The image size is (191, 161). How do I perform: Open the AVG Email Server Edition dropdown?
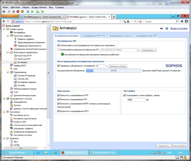(x=138, y=50)
